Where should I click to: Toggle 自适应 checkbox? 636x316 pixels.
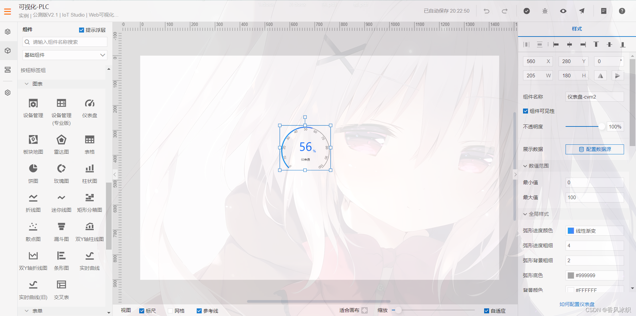[x=486, y=311]
